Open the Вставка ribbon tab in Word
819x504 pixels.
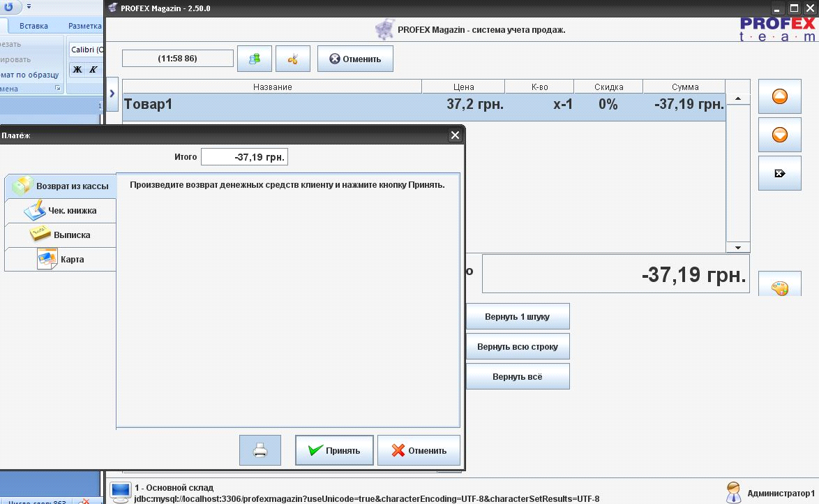(x=33, y=26)
